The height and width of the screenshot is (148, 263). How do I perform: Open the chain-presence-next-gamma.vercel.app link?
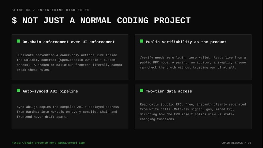pyautogui.click(x=49, y=143)
